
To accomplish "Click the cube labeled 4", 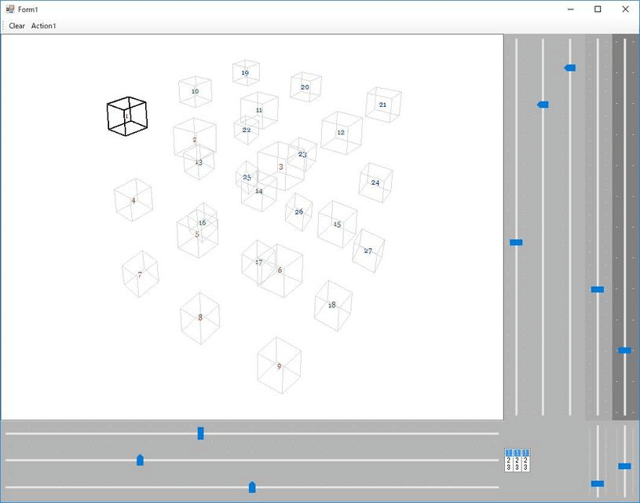I will [133, 200].
